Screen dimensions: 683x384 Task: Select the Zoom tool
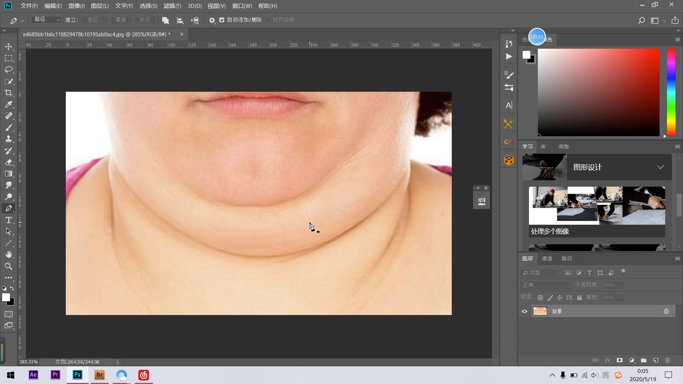(9, 266)
